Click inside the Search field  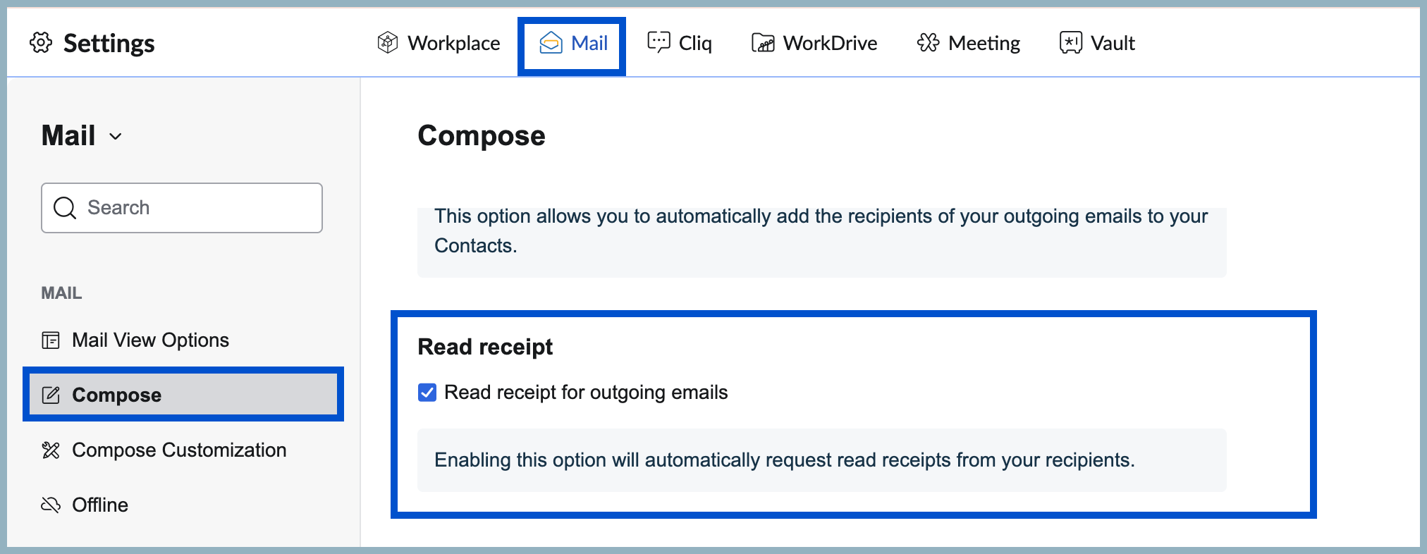[x=182, y=207]
